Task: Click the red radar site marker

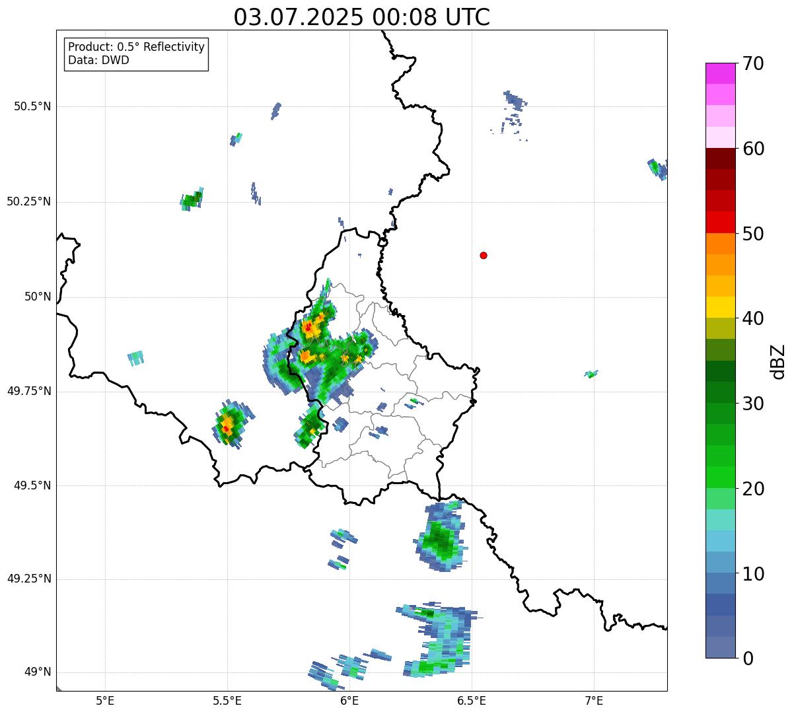Action: (484, 255)
